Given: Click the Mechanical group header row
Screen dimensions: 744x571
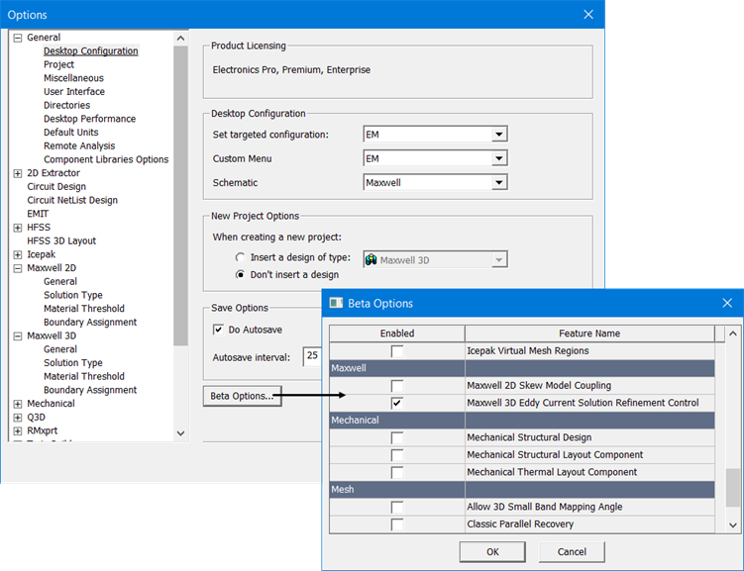Looking at the screenshot, I should point(522,421).
